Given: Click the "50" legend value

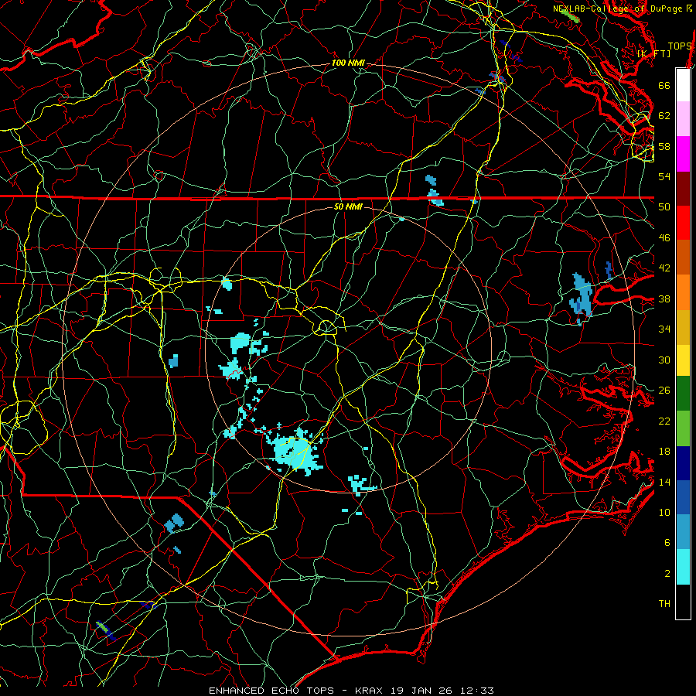Looking at the screenshot, I should pyautogui.click(x=664, y=207).
